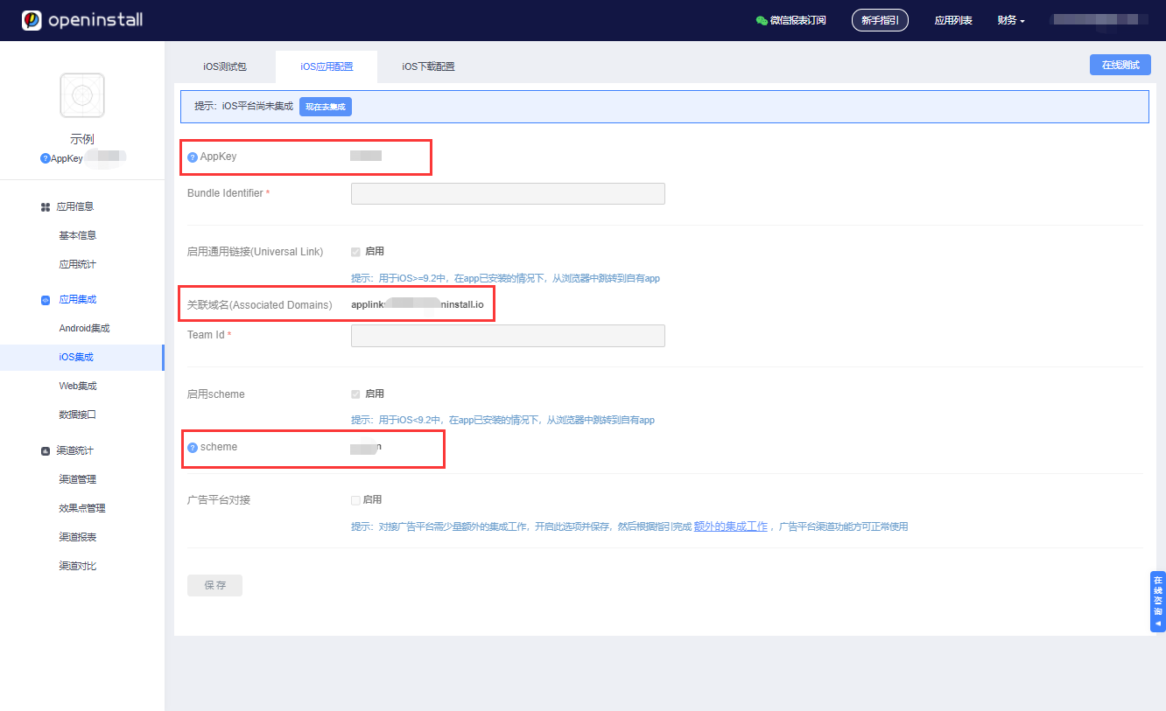Toggle the 启用scheme checkbox
This screenshot has width=1166, height=711.
(x=355, y=394)
